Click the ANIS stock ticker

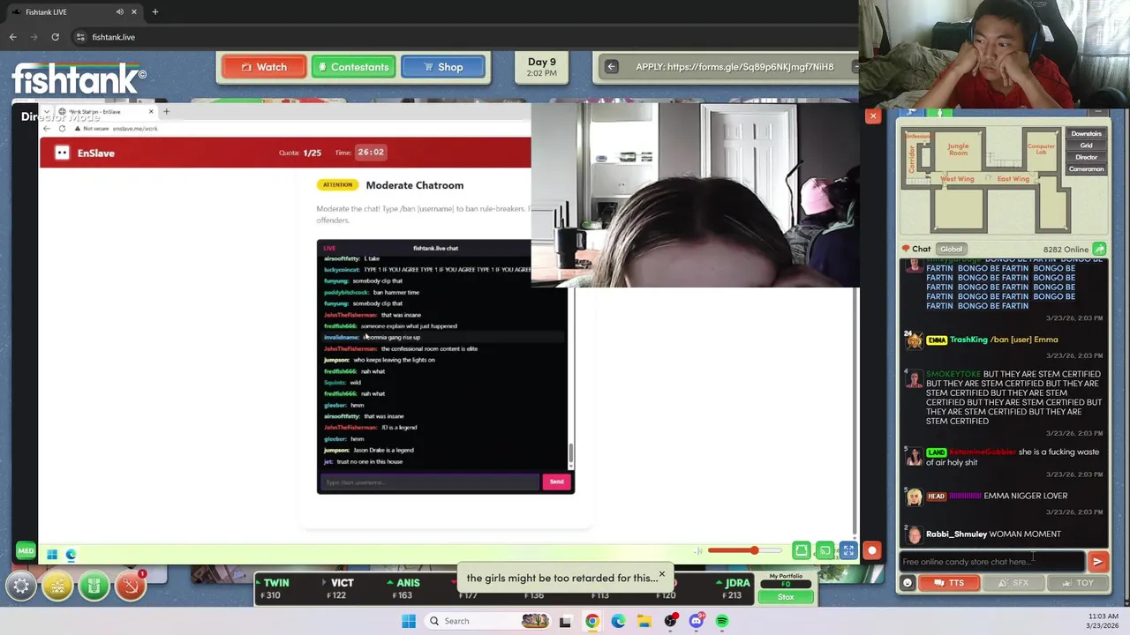pos(403,588)
